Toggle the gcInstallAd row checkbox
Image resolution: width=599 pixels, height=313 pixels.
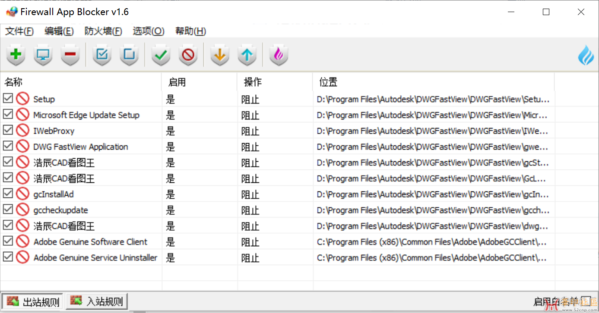click(x=8, y=194)
